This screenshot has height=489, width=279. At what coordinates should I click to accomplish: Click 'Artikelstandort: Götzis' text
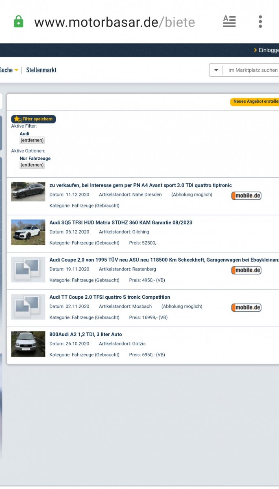click(x=122, y=344)
